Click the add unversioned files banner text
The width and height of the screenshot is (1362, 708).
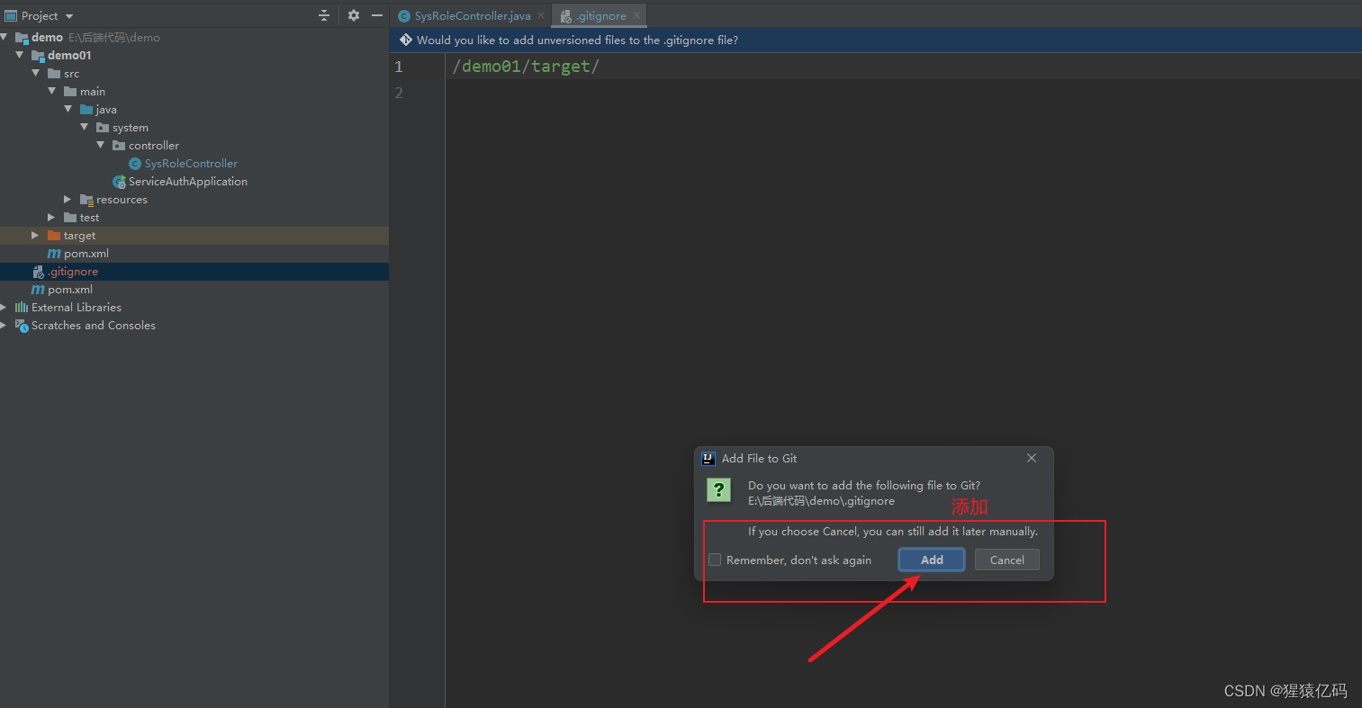pyautogui.click(x=577, y=40)
